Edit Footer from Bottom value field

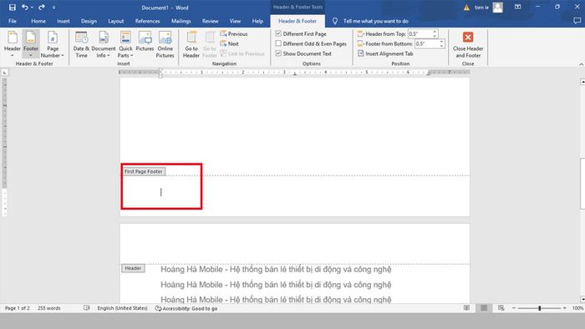(x=427, y=43)
